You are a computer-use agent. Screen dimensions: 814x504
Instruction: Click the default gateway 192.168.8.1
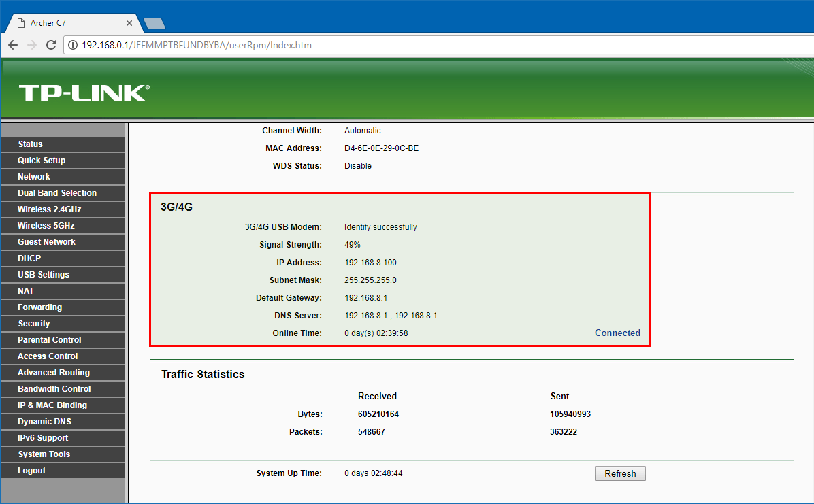pyautogui.click(x=366, y=297)
